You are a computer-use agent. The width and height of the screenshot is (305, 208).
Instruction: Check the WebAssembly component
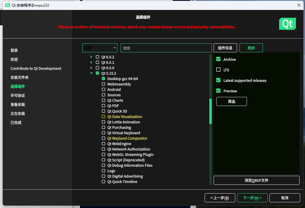[x=103, y=84]
